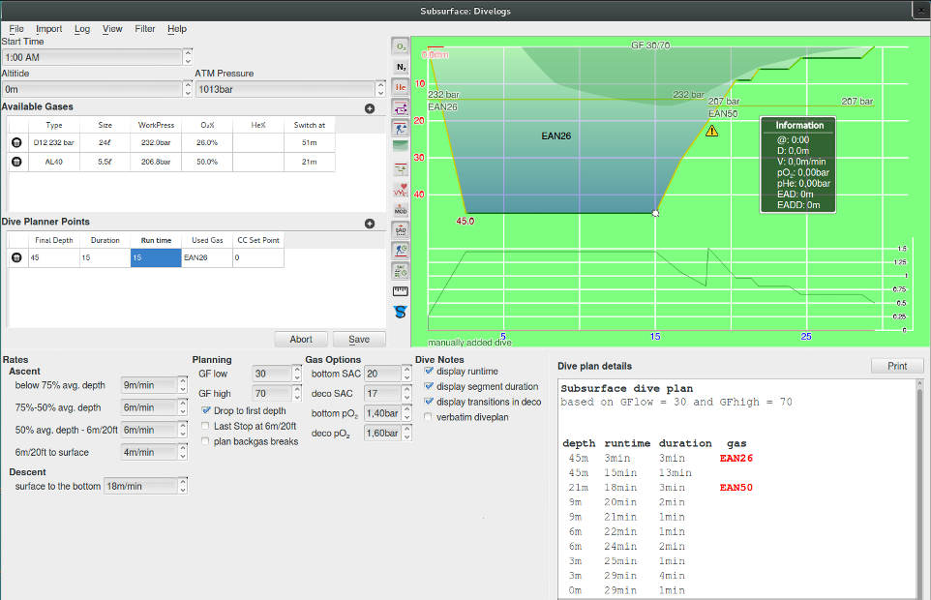The width and height of the screenshot is (931, 600).
Task: Toggle the MOD display icon
Action: (401, 210)
